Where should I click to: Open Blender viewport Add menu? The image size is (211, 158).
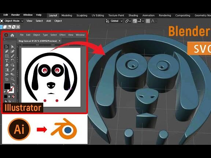pyautogui.click(x=49, y=21)
